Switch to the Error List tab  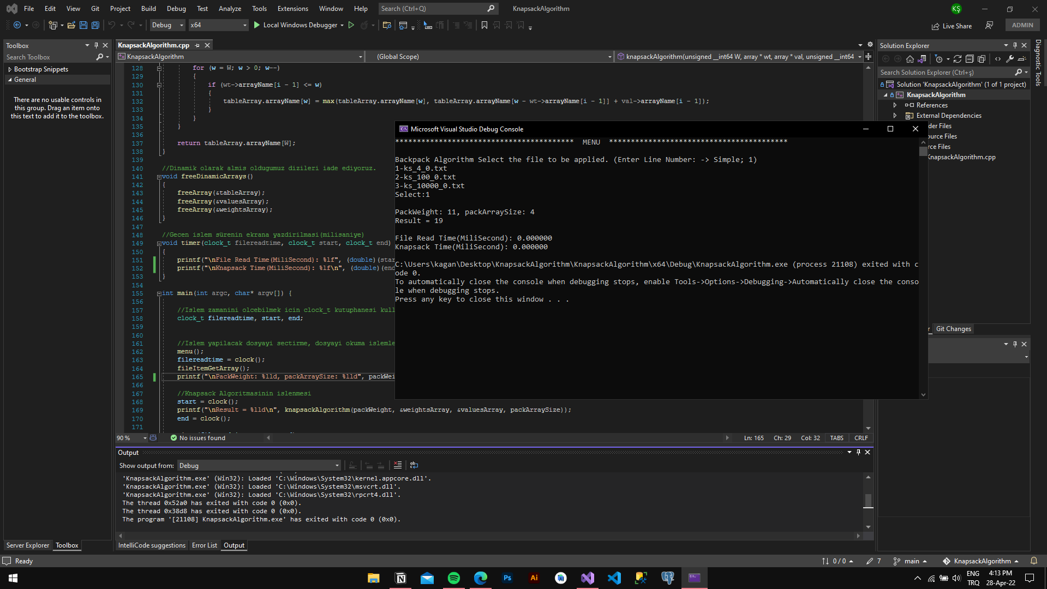click(205, 545)
